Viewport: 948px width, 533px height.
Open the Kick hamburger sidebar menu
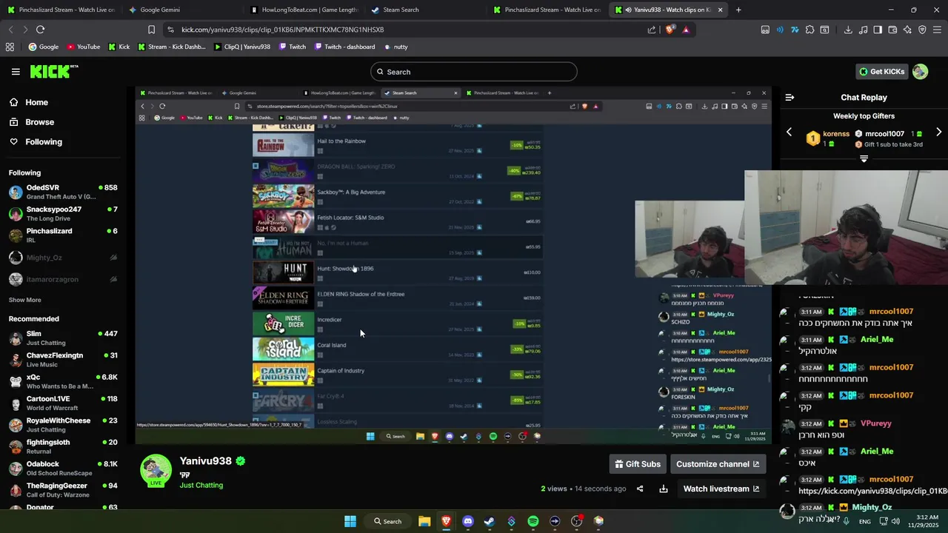click(x=16, y=72)
